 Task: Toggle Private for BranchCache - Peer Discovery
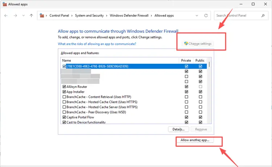pos(186,112)
